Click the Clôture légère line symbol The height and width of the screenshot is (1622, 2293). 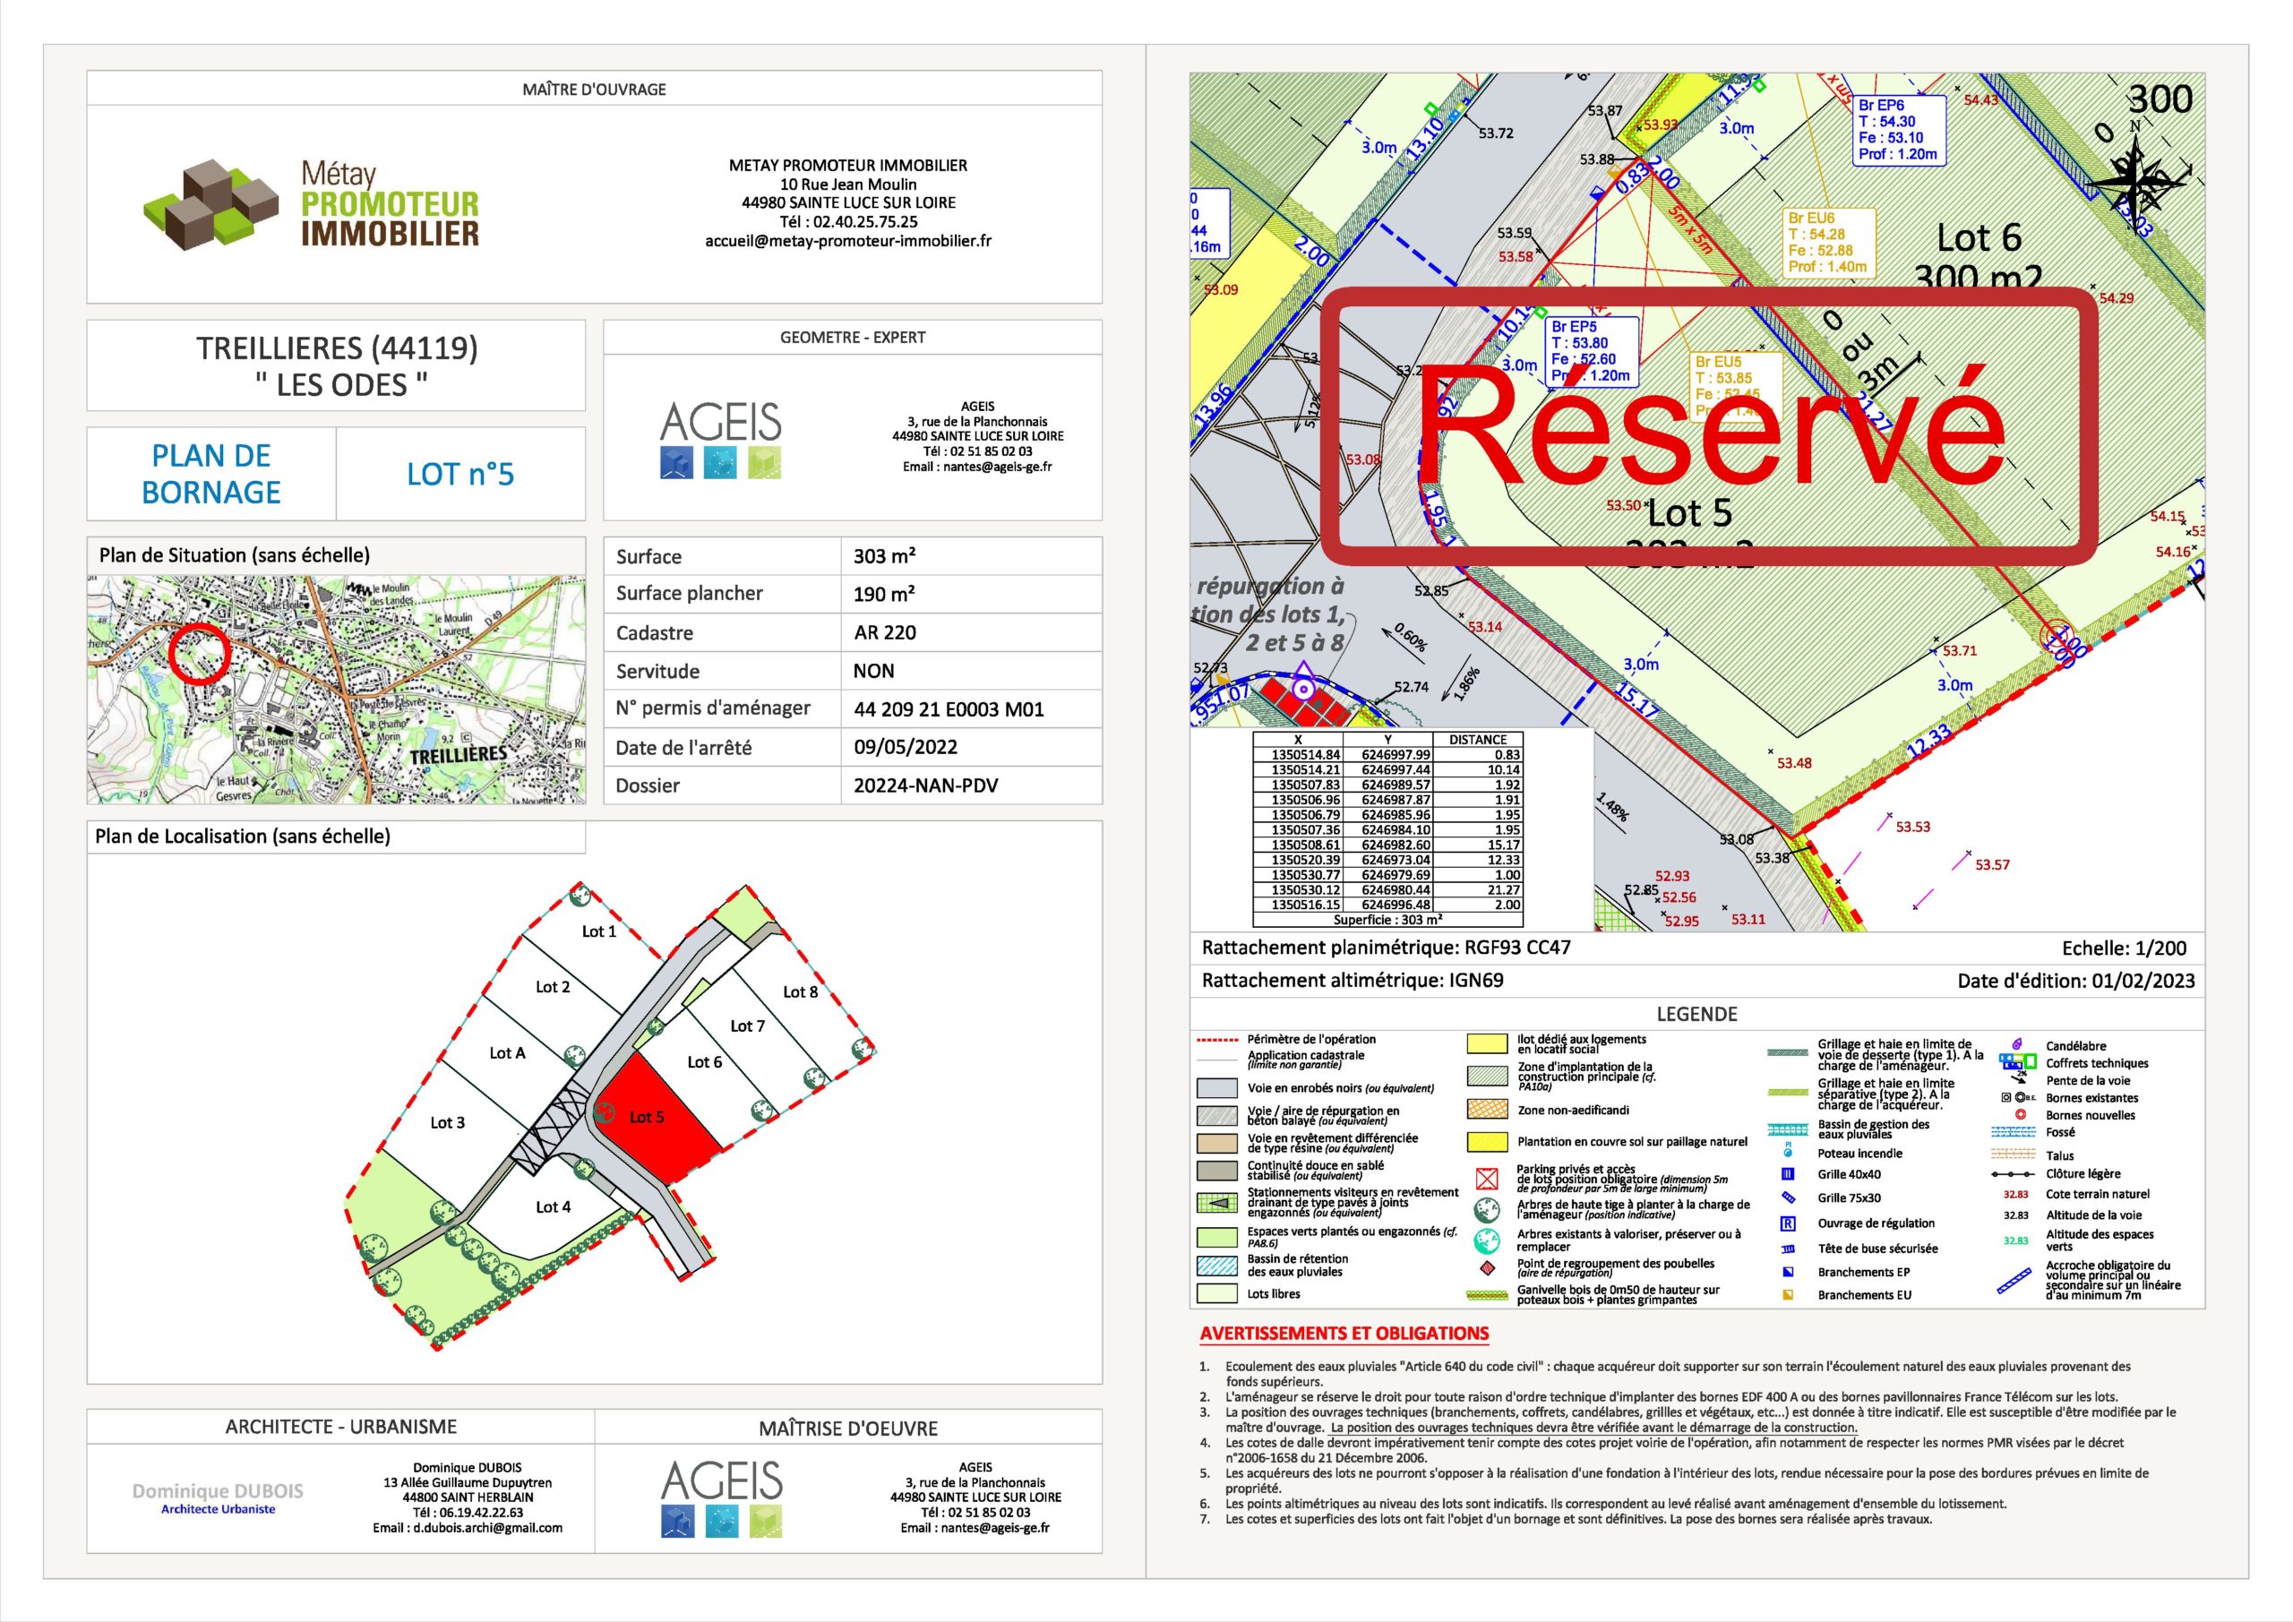point(2013,1174)
